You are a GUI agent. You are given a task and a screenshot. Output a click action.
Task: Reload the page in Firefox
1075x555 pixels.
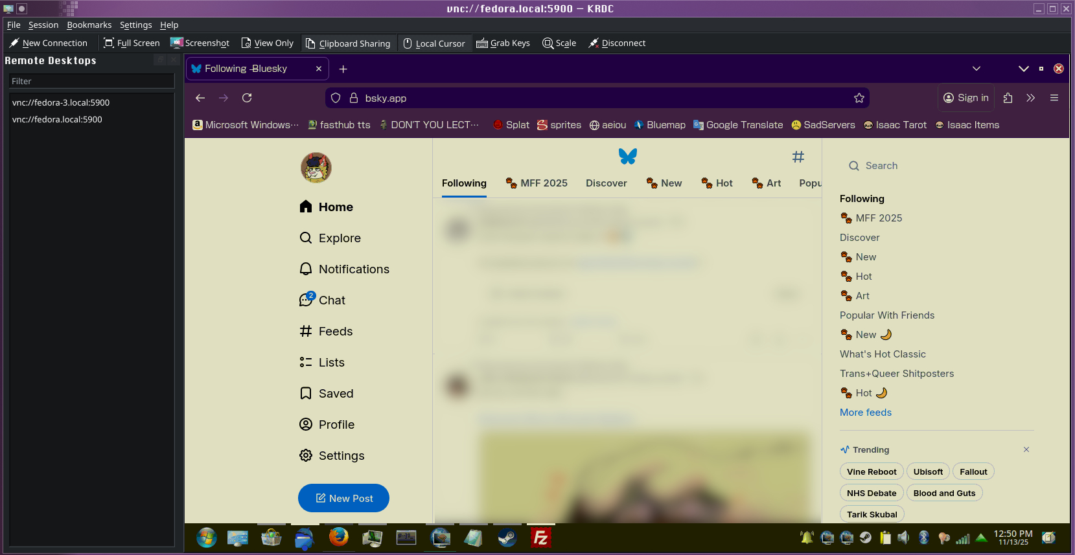247,98
